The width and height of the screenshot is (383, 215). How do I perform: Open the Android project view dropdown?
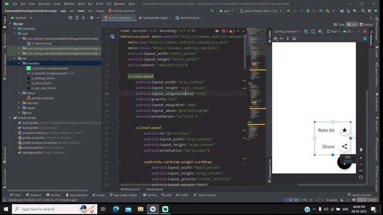pos(22,18)
